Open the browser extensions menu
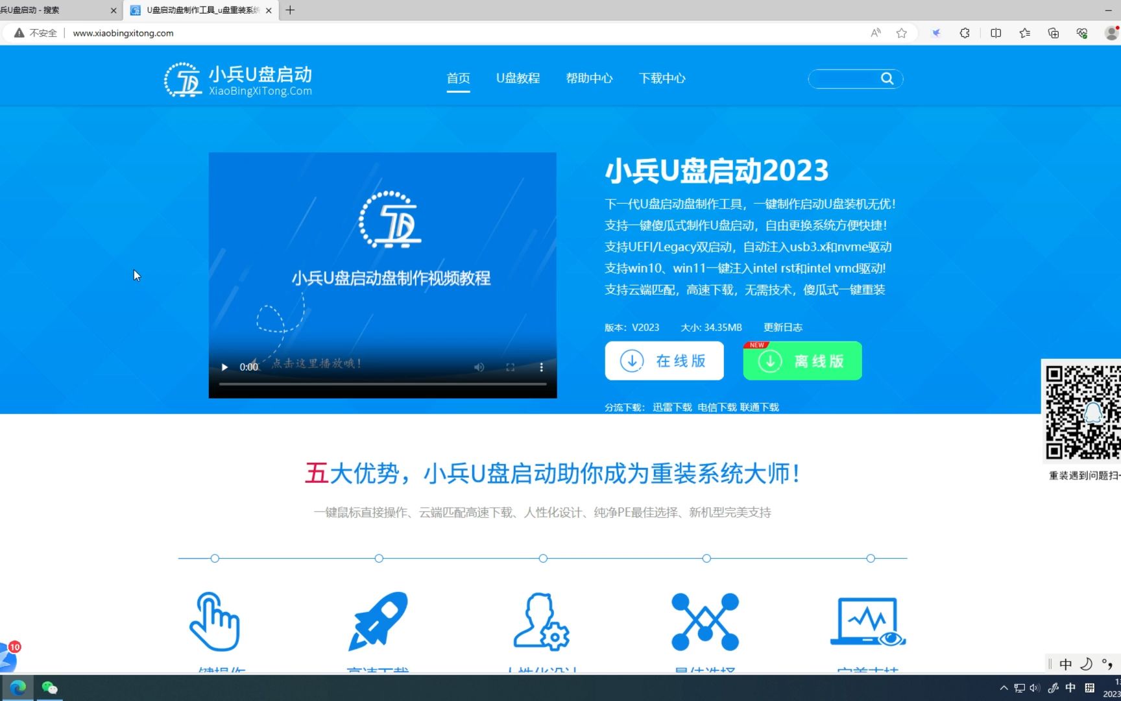The image size is (1121, 701). (965, 33)
